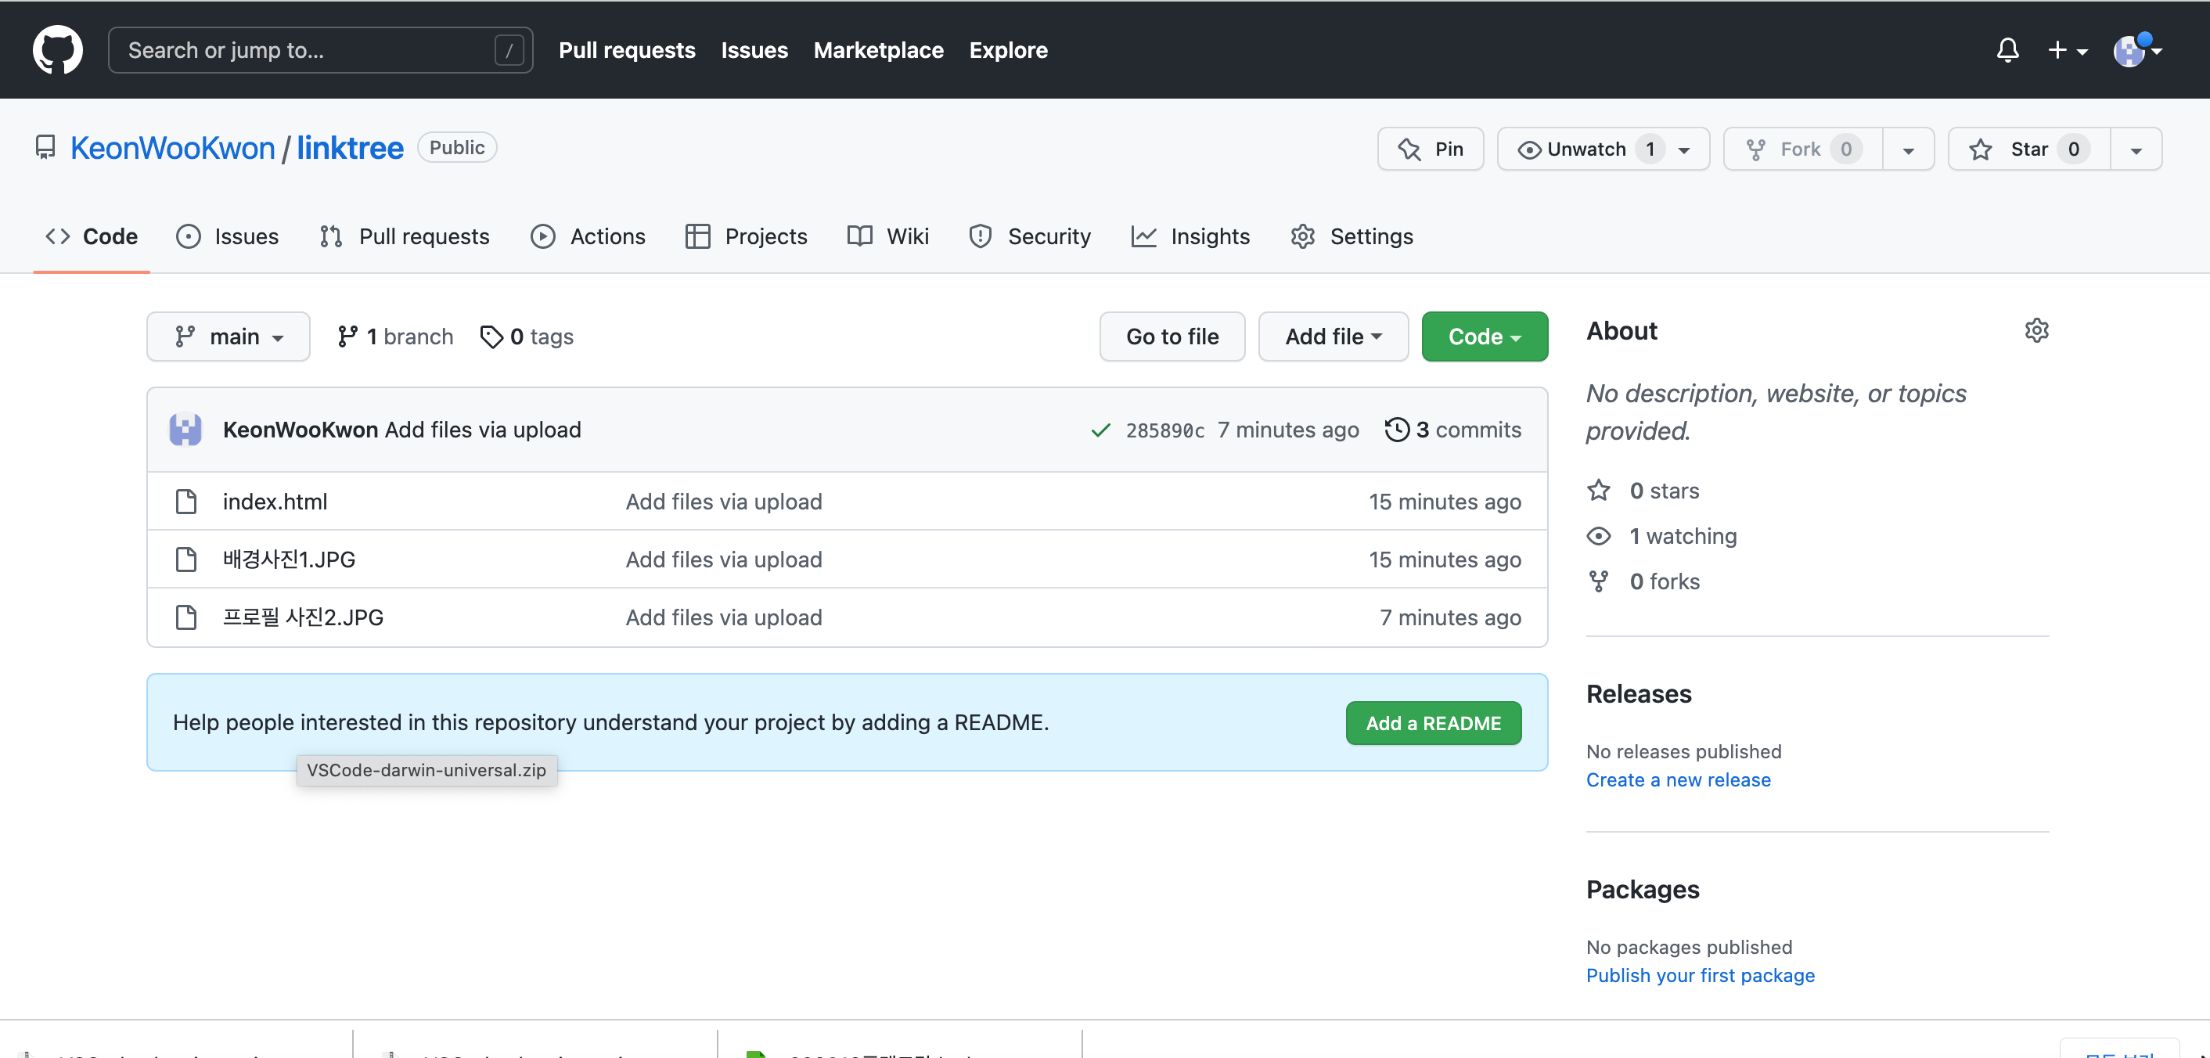2210x1058 pixels.
Task: Open commit message for 배경사진1.JPG row
Action: tap(723, 560)
